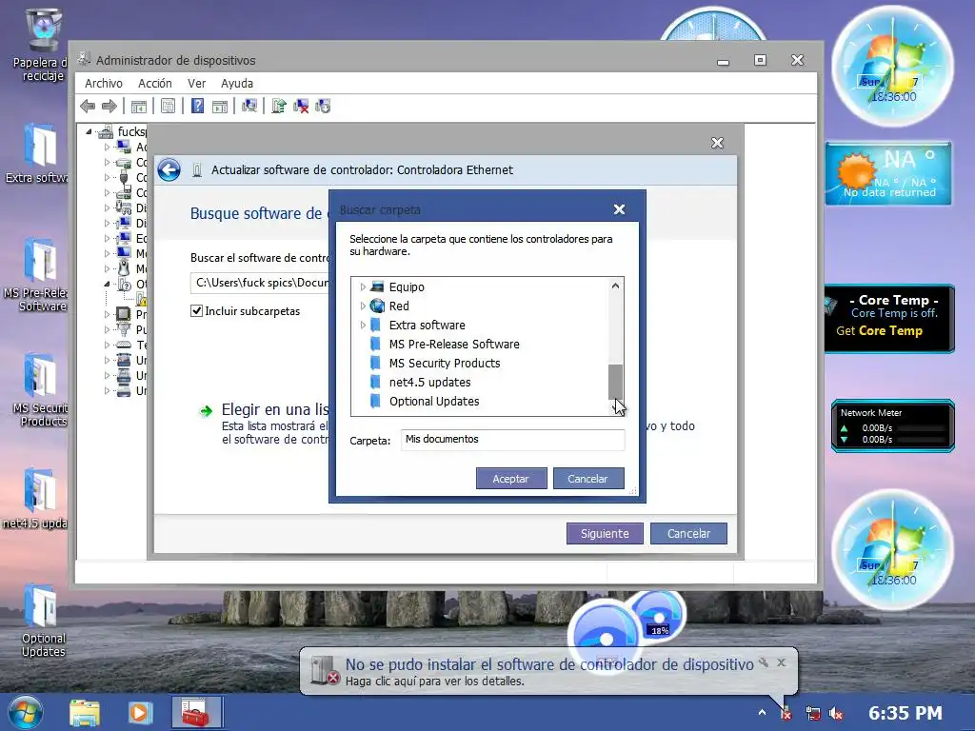The height and width of the screenshot is (731, 975).
Task: Click Cancelar in the driver update wizard
Action: (688, 533)
